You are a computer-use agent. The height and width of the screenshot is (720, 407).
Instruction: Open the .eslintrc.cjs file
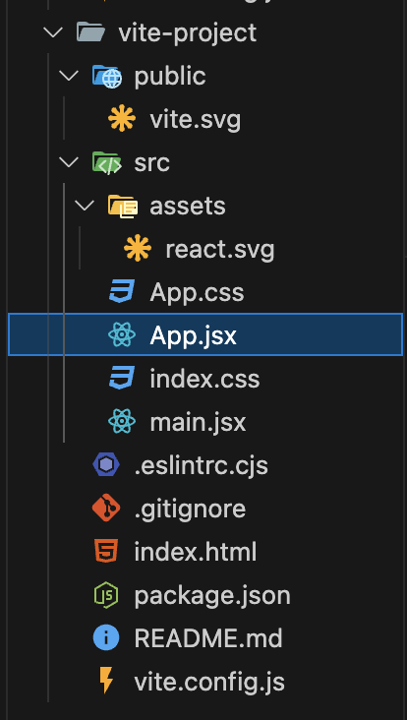(x=201, y=465)
